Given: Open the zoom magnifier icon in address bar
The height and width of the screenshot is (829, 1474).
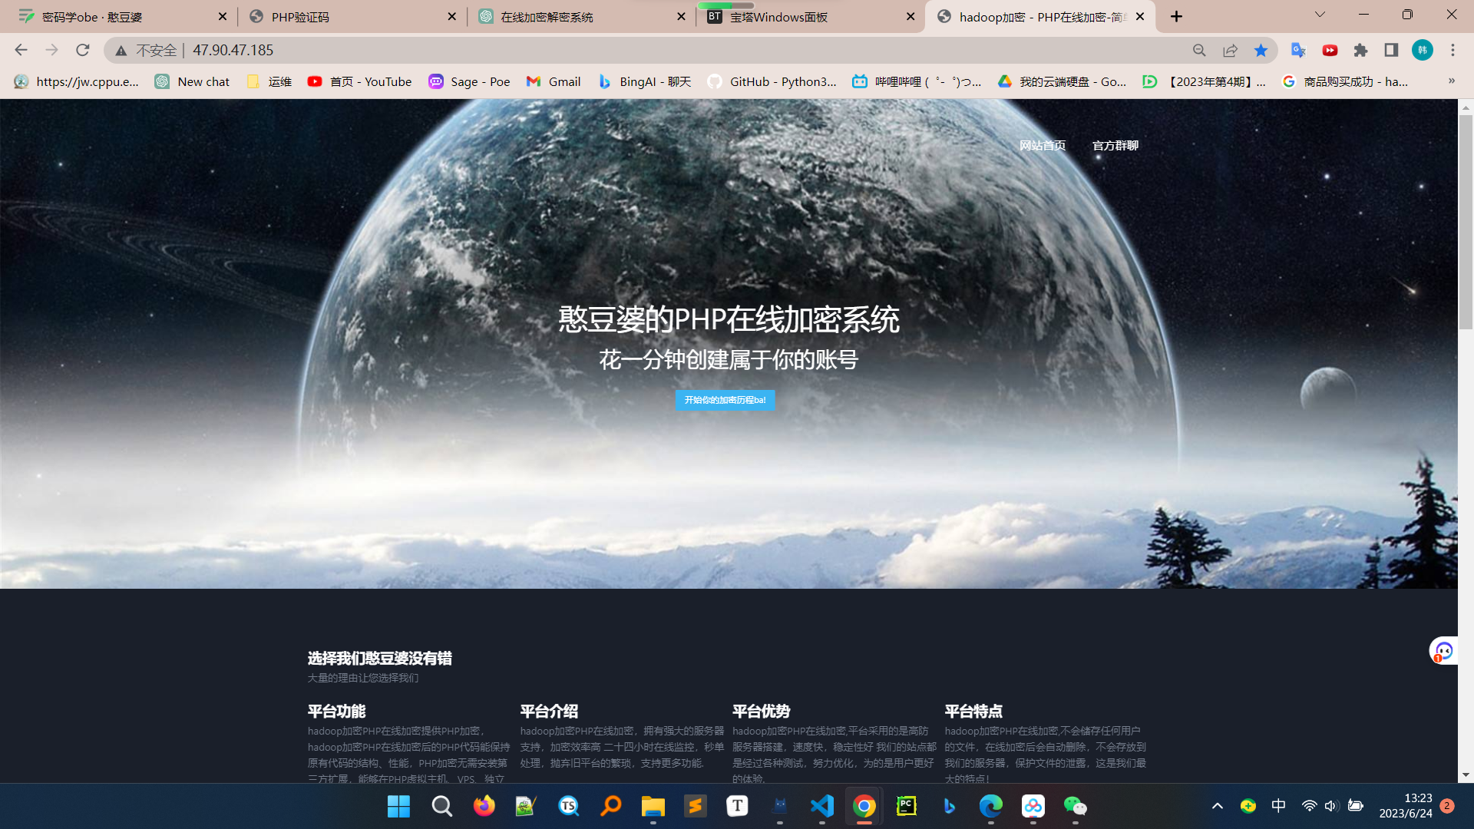Looking at the screenshot, I should point(1199,50).
